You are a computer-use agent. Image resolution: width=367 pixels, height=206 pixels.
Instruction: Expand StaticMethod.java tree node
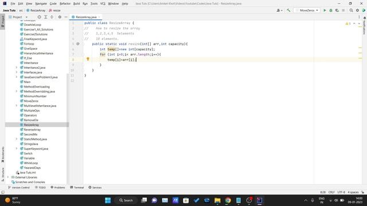click(17, 139)
